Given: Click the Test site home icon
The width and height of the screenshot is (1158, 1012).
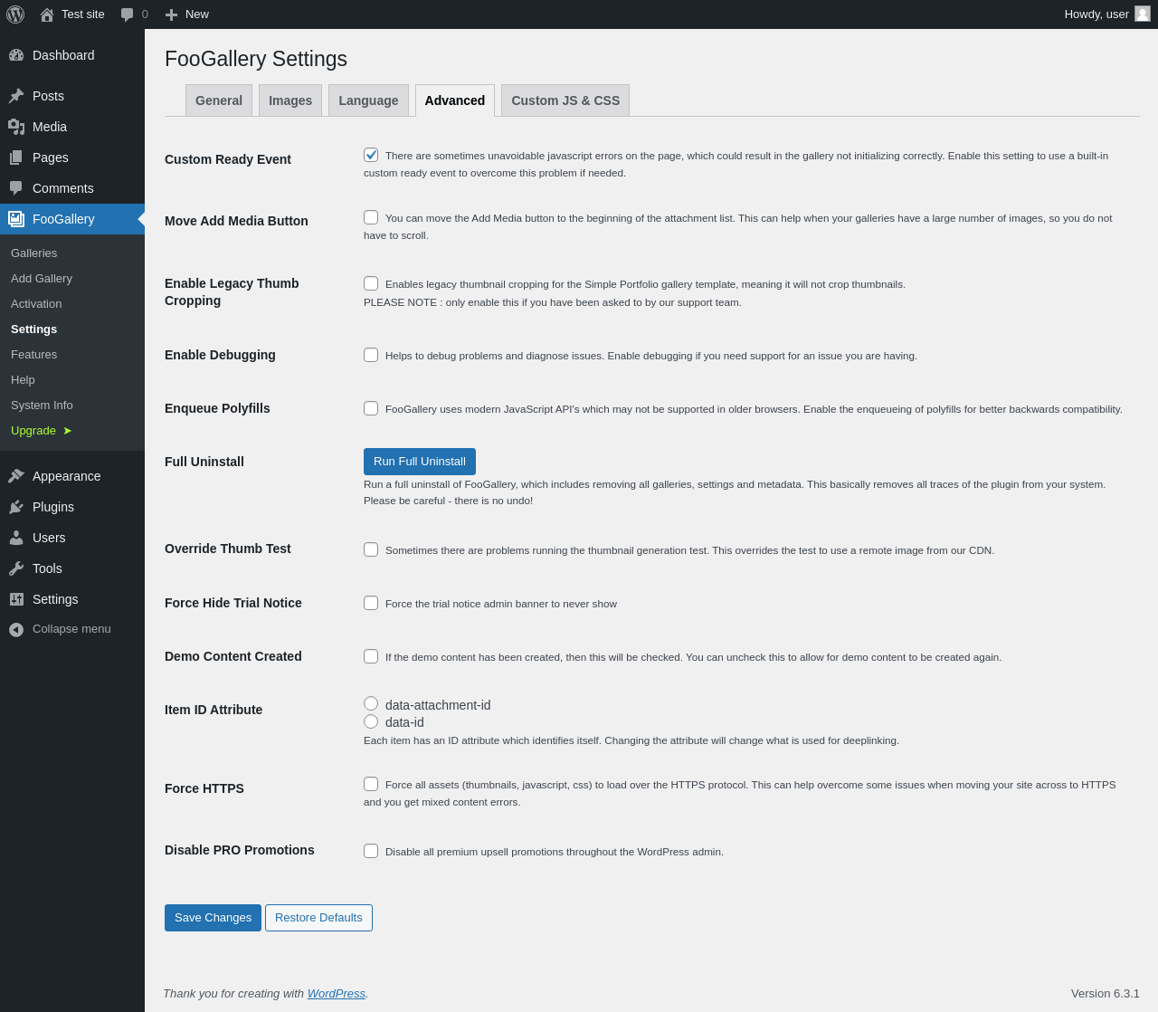Looking at the screenshot, I should click(x=47, y=14).
